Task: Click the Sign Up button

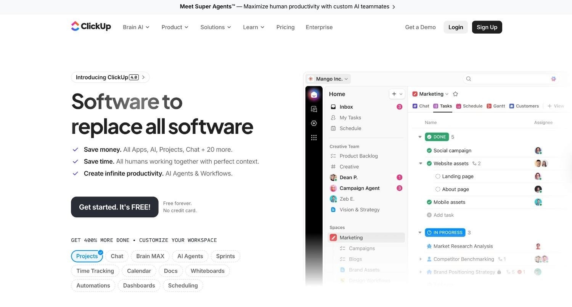Action: 487,27
